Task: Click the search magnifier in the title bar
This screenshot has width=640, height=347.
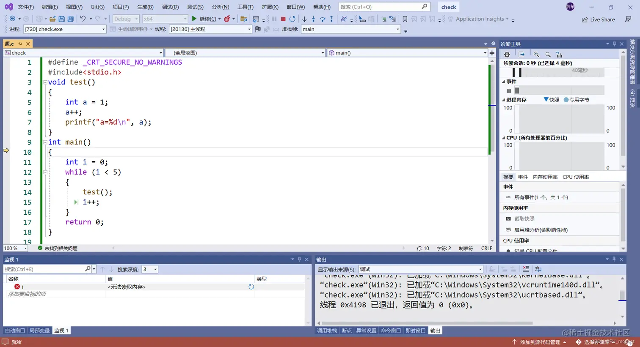Action: coord(425,6)
